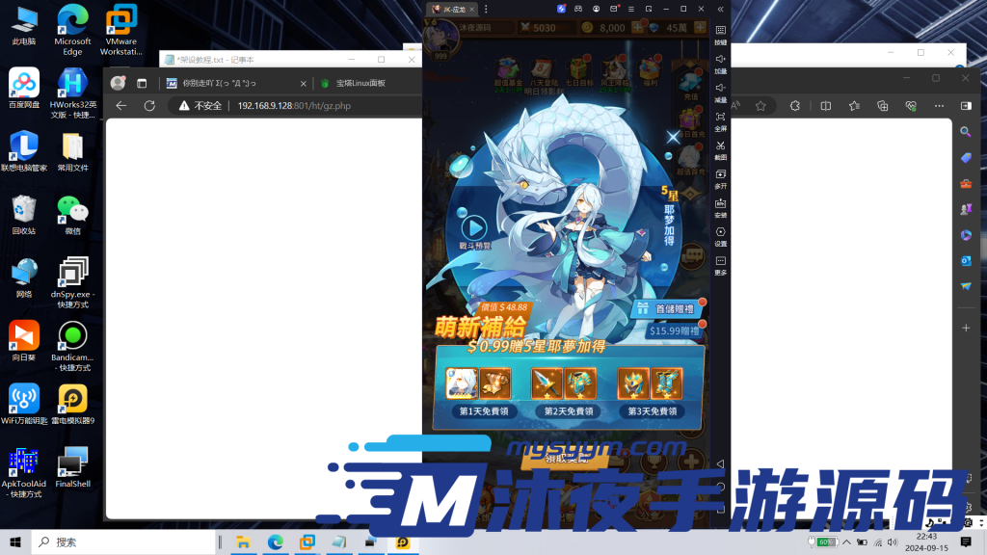This screenshot has width=987, height=555.
Task: Select the 超值基金 fund event icon
Action: 505,67
